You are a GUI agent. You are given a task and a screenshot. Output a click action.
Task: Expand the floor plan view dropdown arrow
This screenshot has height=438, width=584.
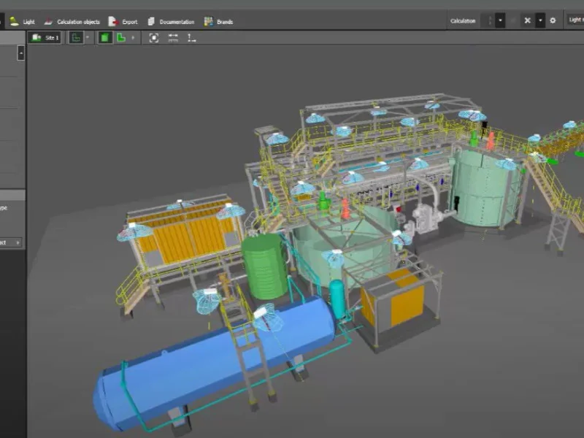click(x=88, y=38)
